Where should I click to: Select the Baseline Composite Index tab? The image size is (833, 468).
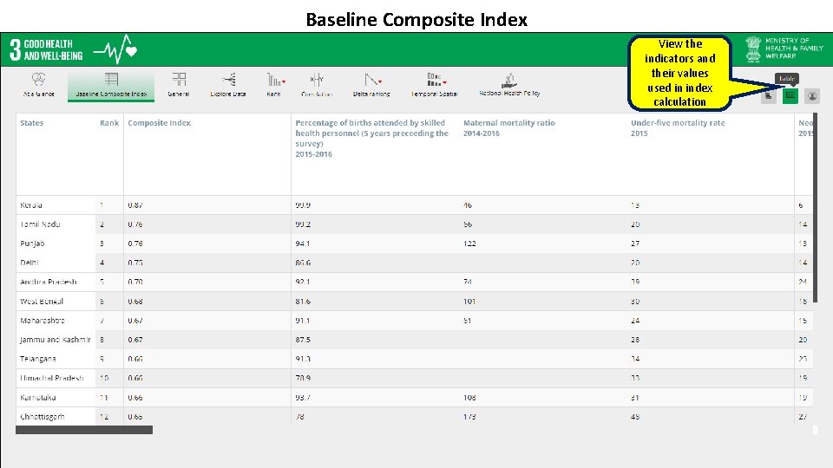111,85
